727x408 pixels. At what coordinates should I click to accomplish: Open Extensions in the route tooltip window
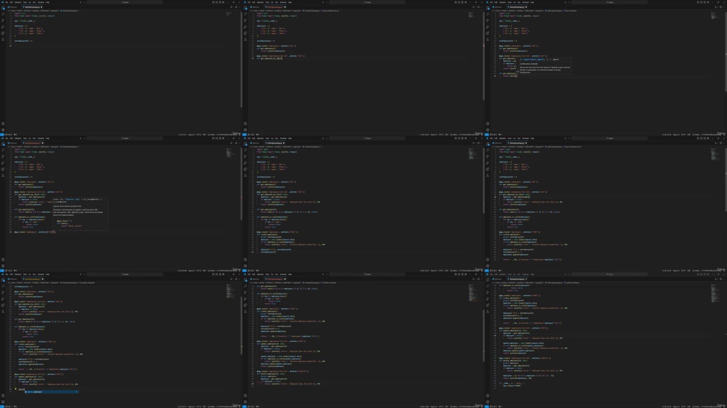click(3, 169)
